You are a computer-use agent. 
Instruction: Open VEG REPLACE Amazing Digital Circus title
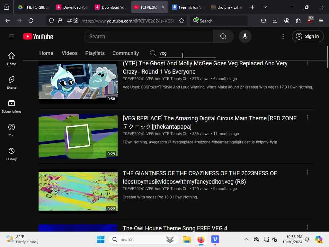coord(209,123)
